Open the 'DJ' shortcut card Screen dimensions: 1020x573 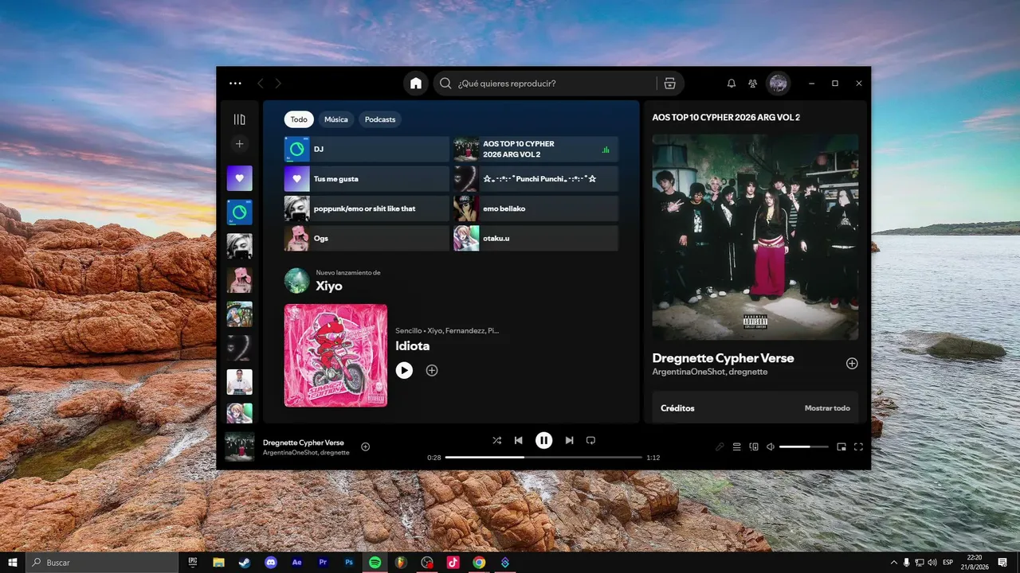pos(367,149)
